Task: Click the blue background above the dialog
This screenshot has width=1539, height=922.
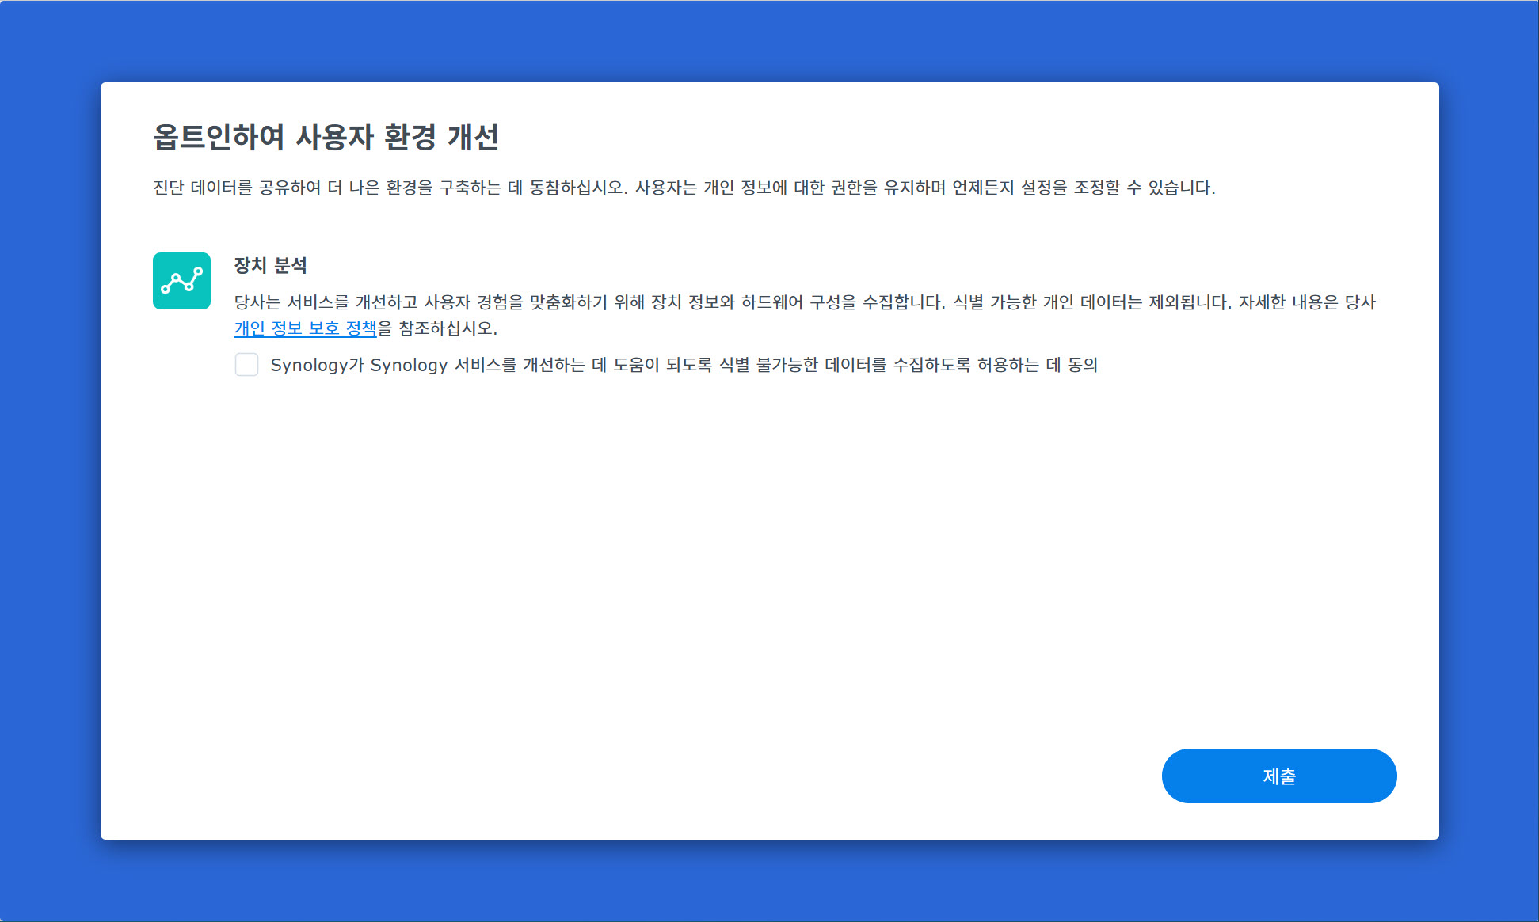Action: pos(768,40)
